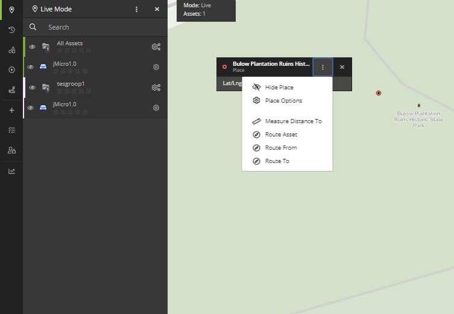This screenshot has height=314, width=454.
Task: Click the shapes icon in left sidebar
Action: click(11, 50)
